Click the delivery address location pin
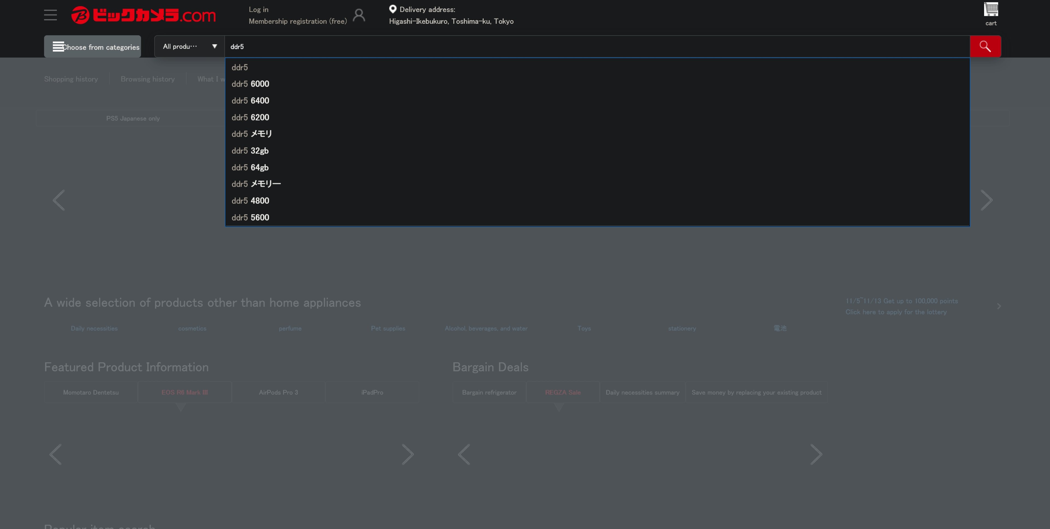Screen dimensions: 1050x529 tap(393, 9)
